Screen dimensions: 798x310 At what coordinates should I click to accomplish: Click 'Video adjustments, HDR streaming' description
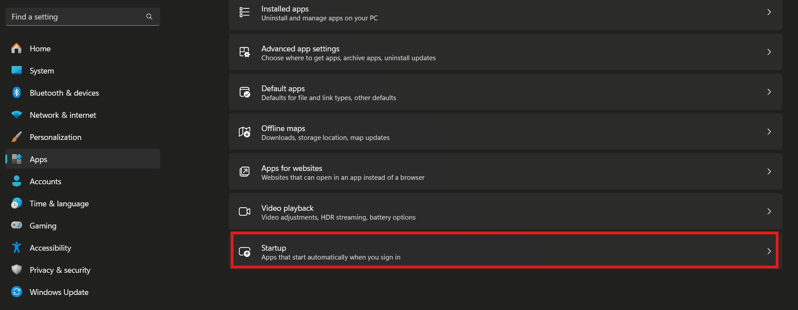[x=338, y=217]
